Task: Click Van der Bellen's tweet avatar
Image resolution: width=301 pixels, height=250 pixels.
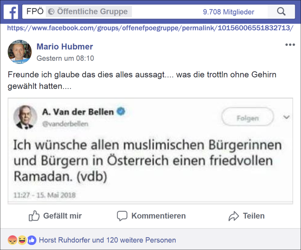Action: 25,117
